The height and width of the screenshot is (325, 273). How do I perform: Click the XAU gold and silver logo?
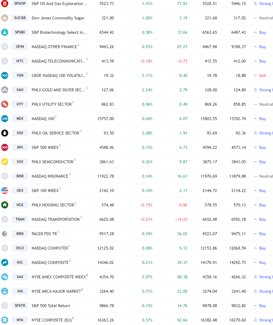coord(5,90)
